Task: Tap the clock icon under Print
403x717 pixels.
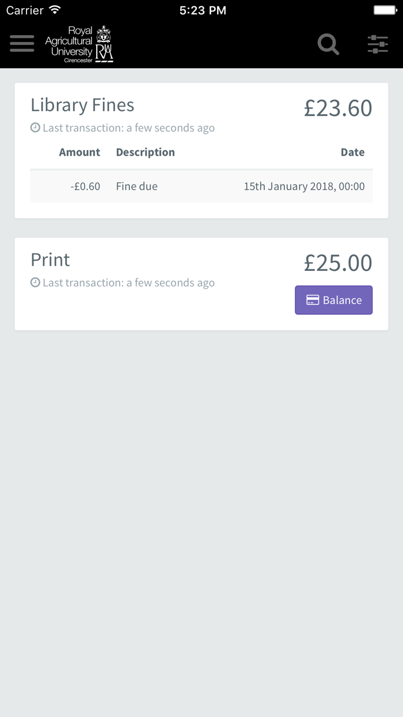Action: pos(35,282)
